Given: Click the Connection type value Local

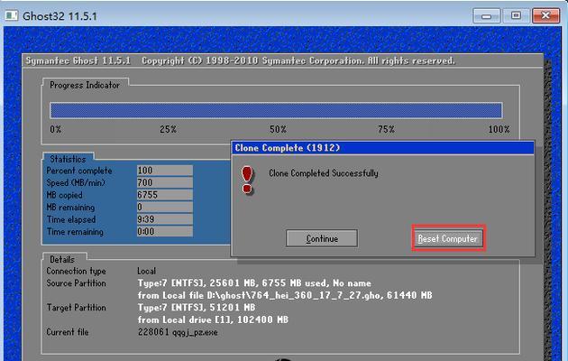Looking at the screenshot, I should pyautogui.click(x=146, y=271).
